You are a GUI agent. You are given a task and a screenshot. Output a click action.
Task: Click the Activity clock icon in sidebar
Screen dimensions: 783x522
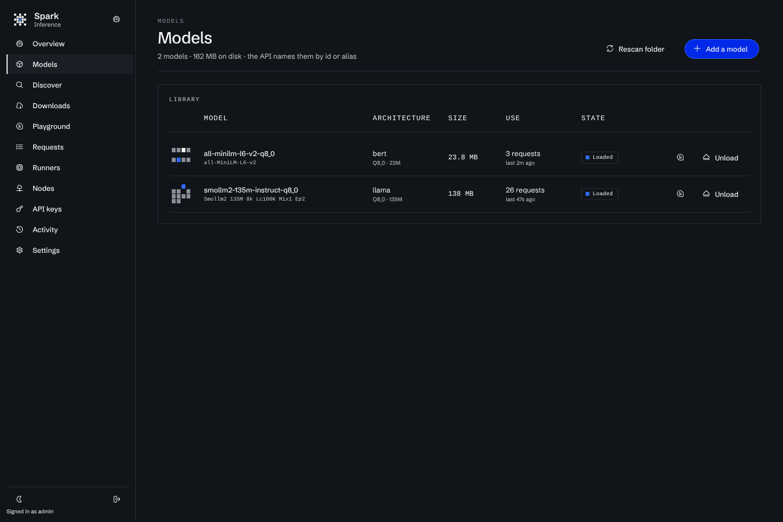20,229
